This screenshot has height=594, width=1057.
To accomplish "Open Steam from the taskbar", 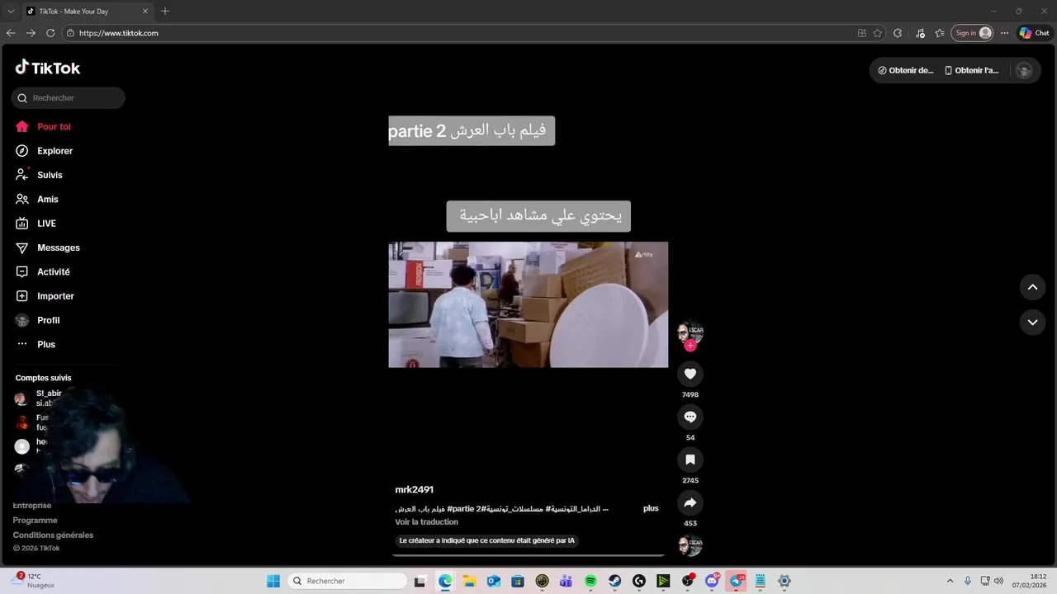I will [615, 581].
